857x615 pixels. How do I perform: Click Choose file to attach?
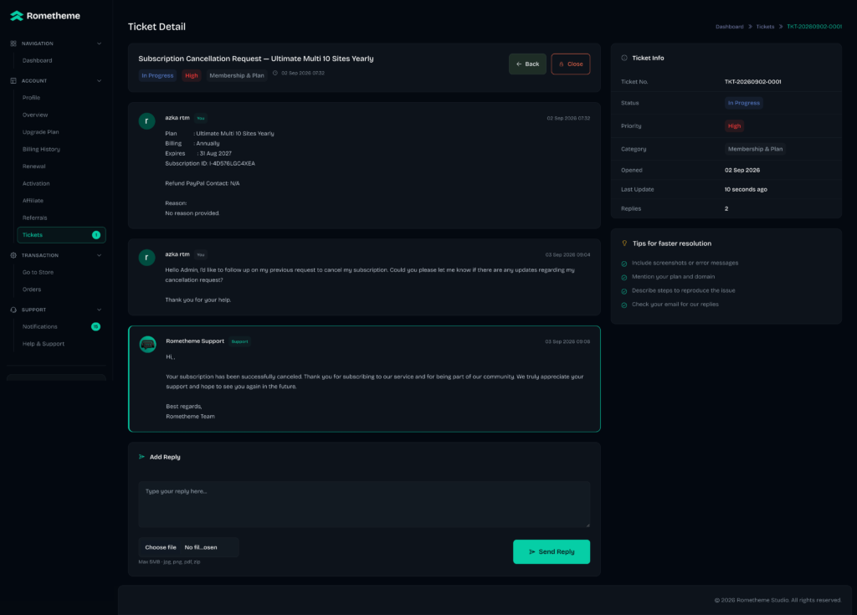pos(161,547)
